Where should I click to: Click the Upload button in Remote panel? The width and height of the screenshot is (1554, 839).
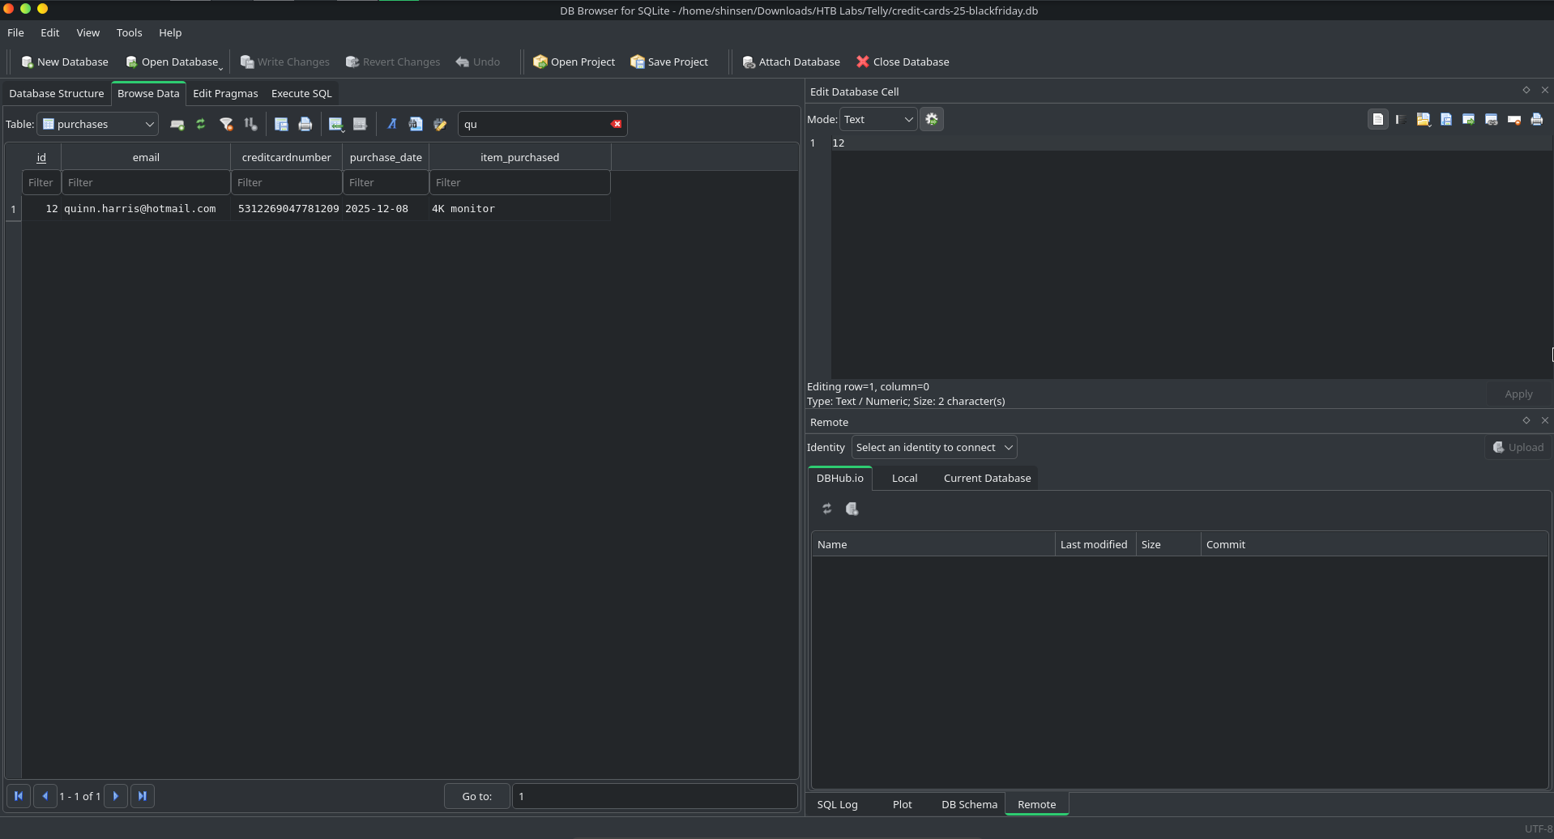1518,447
